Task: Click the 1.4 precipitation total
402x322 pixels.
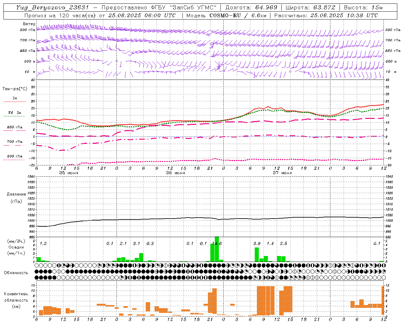Action: coord(270,244)
